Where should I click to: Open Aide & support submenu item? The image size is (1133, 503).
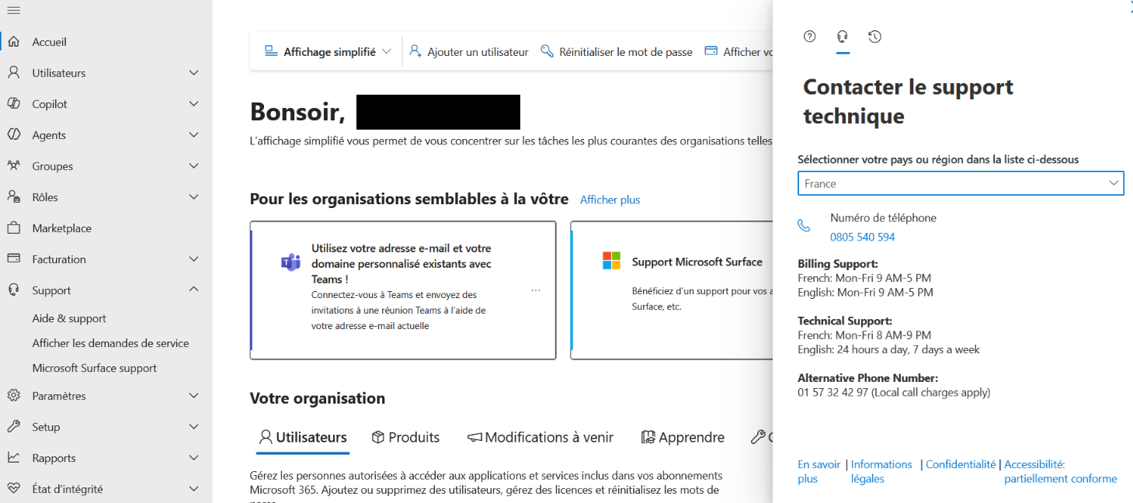tap(69, 318)
